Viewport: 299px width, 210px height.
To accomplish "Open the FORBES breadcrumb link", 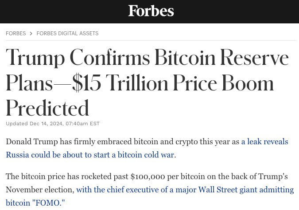I will point(16,34).
